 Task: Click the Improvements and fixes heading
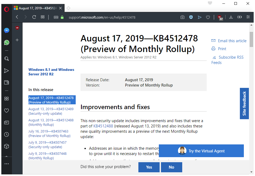pos(115,107)
